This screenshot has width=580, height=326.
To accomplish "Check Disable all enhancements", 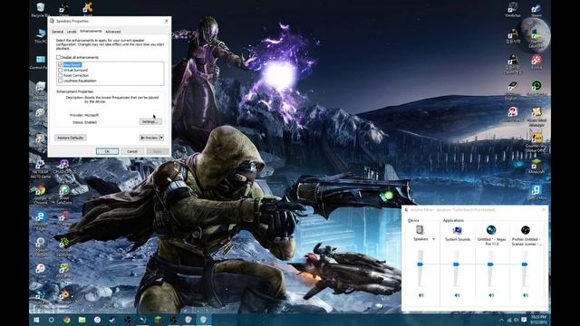I will 58,57.
